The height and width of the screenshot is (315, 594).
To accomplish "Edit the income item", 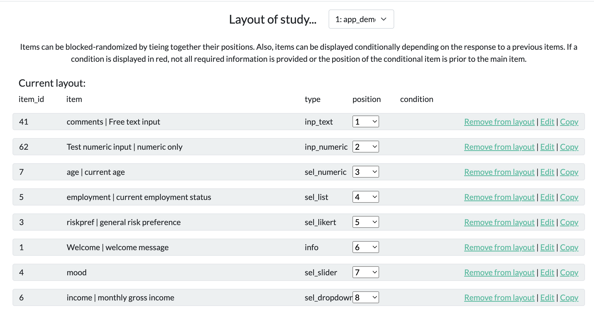I will click(547, 298).
